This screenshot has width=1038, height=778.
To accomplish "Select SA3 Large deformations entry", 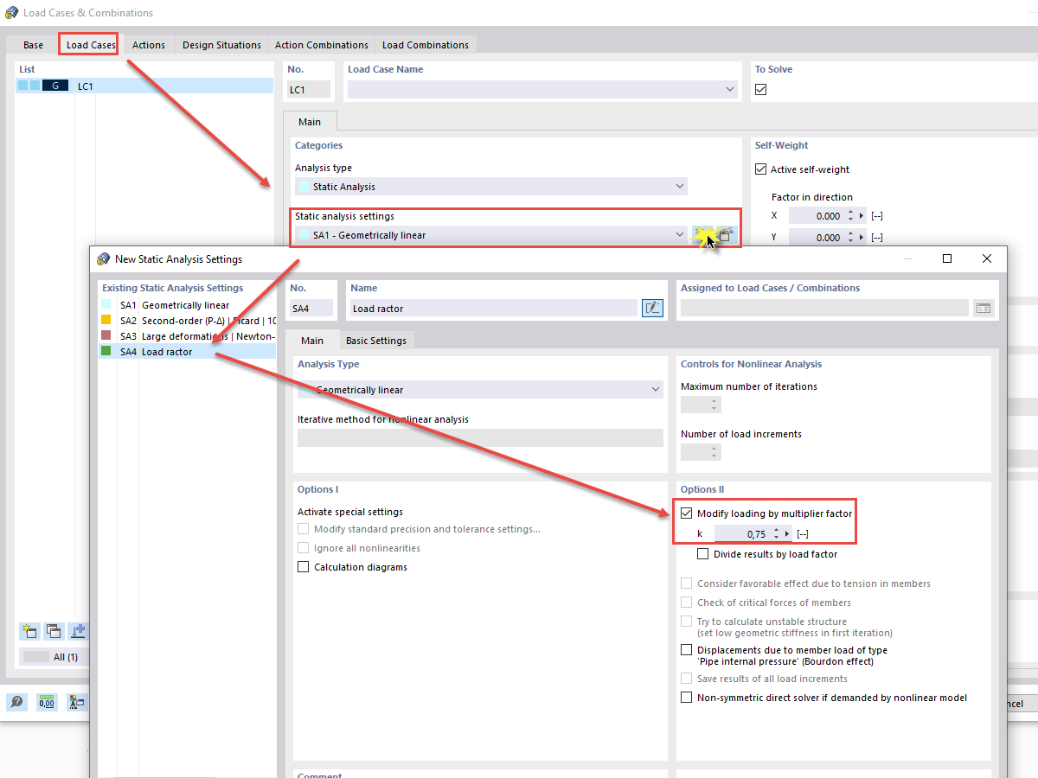I will click(187, 336).
